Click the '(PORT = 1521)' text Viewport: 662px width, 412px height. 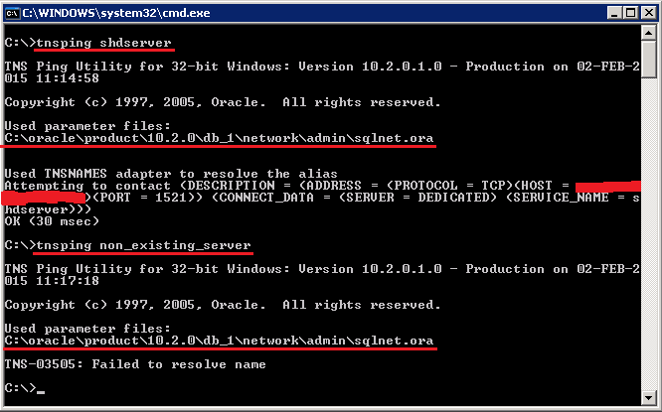point(147,198)
